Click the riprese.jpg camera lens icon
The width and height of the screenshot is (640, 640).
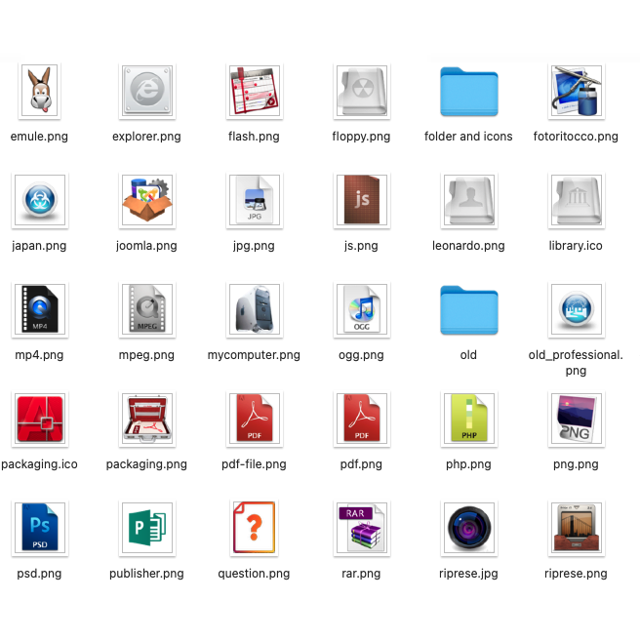(x=469, y=529)
